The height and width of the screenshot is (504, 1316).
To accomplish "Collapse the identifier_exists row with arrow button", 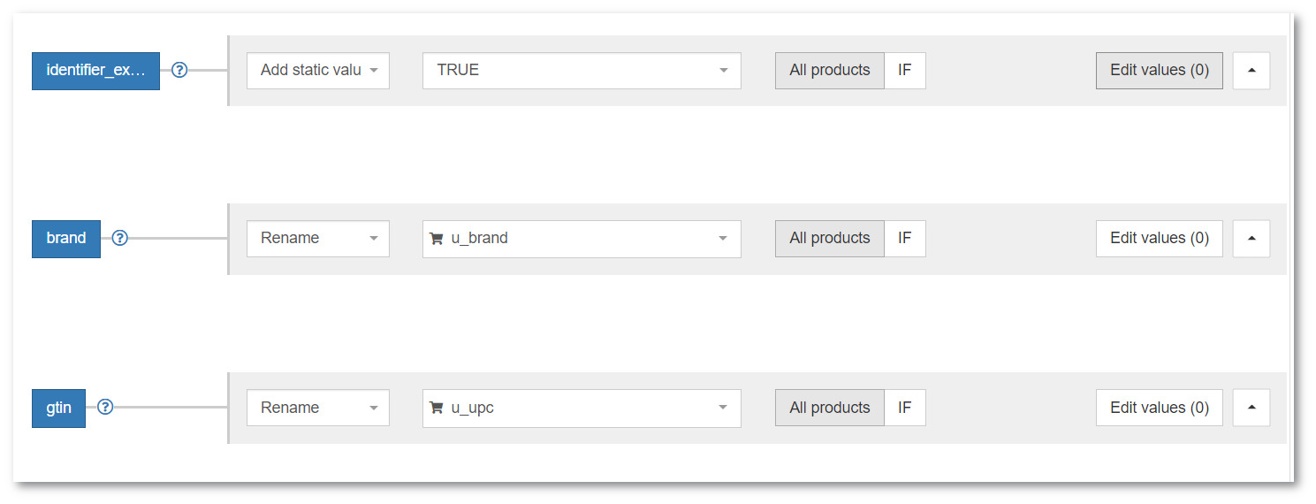I will [x=1251, y=71].
